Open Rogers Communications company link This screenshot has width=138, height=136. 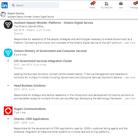pyautogui.click(x=30, y=109)
